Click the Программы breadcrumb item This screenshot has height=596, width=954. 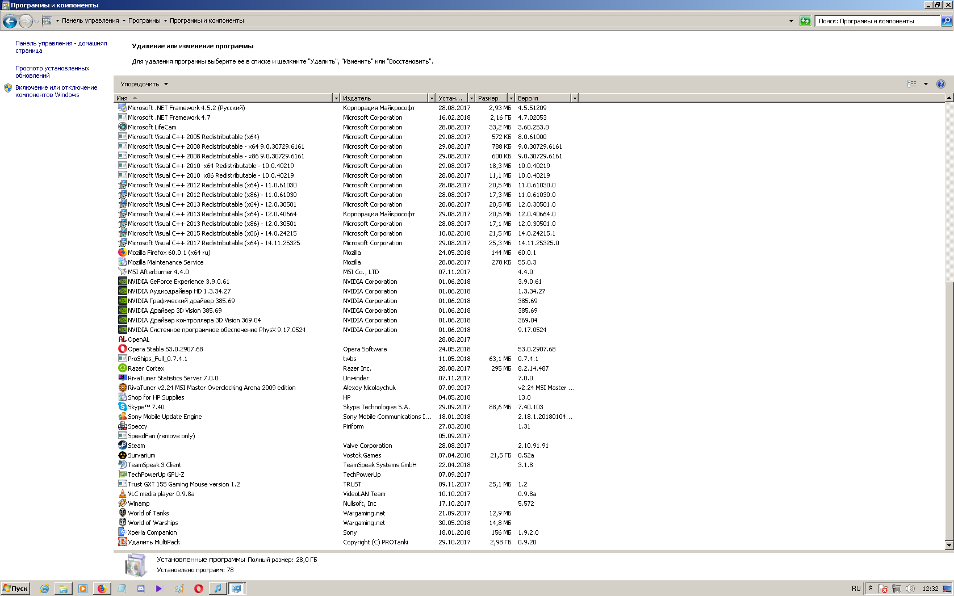click(144, 20)
